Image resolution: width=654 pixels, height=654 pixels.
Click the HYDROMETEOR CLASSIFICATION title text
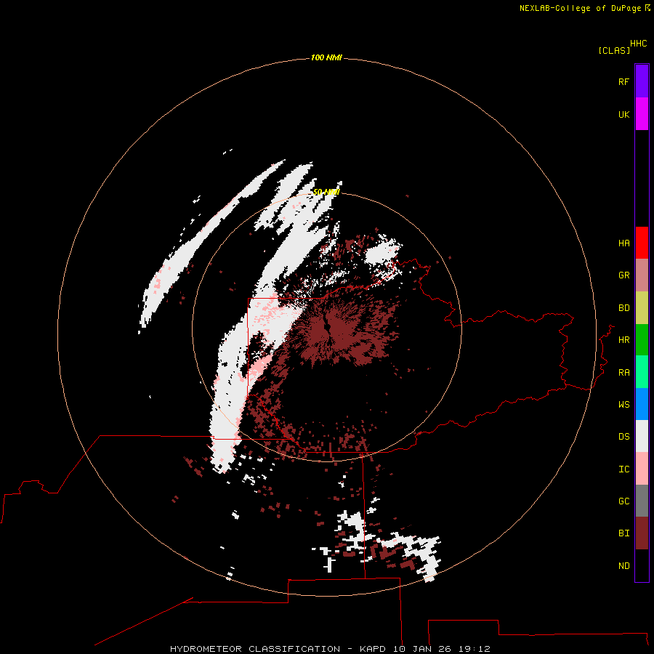point(255,649)
